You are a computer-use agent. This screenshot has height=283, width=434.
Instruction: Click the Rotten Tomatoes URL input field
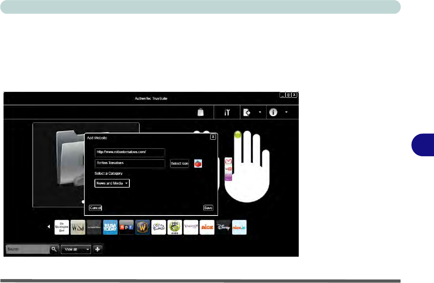pos(130,152)
